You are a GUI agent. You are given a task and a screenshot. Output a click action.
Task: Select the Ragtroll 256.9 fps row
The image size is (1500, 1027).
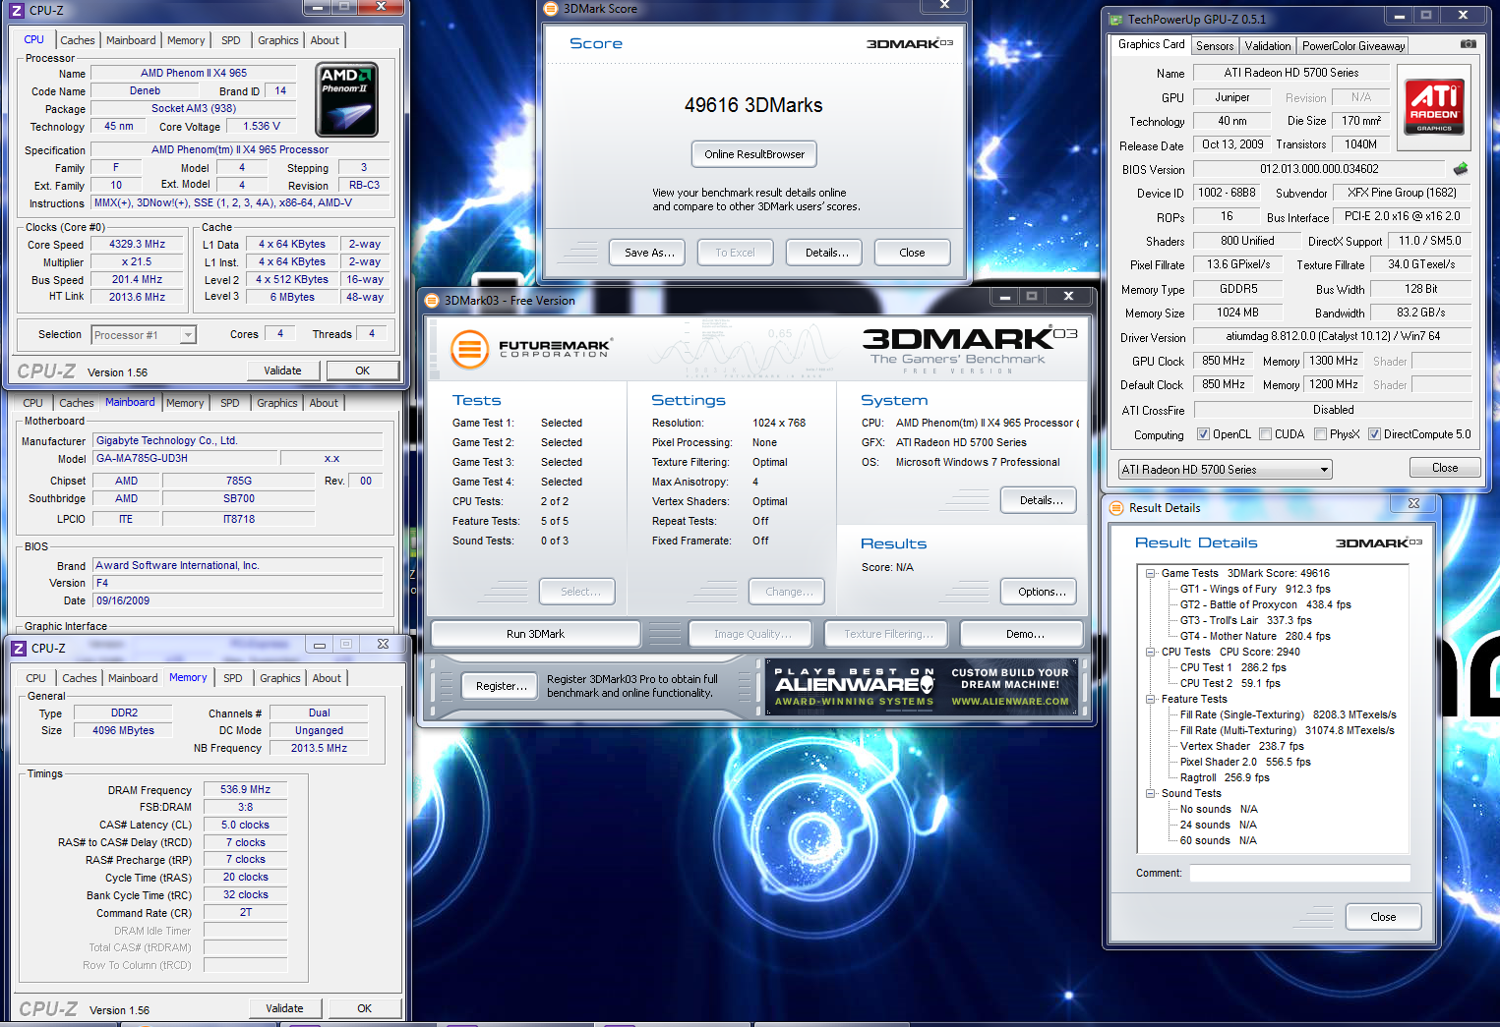pos(1225,777)
